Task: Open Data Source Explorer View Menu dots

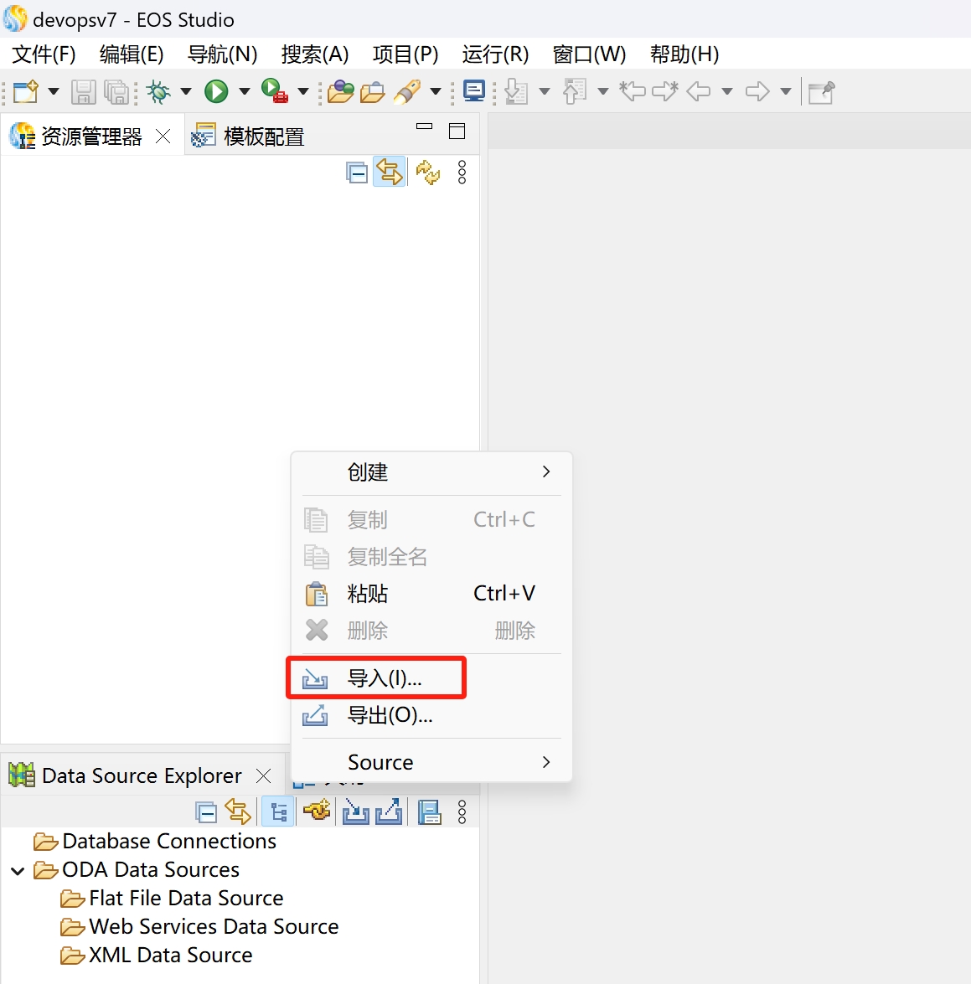Action: [462, 812]
